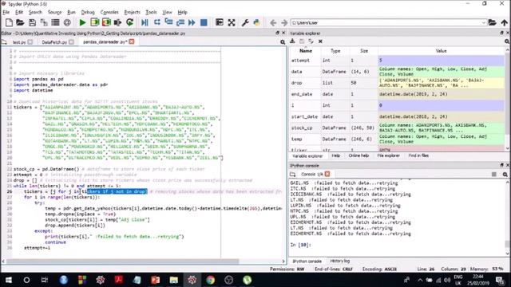
Task: Click the IPython console vertical scrollbar
Action: (507, 244)
